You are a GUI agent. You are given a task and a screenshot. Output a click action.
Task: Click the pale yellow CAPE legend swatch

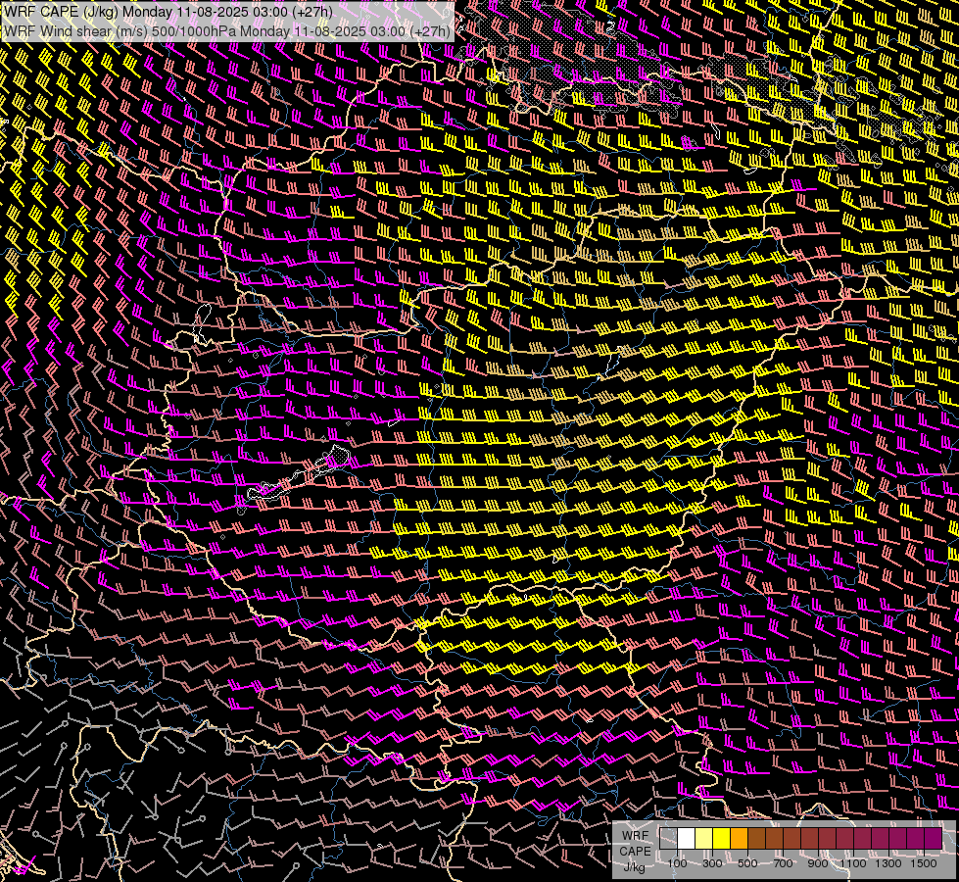(704, 839)
